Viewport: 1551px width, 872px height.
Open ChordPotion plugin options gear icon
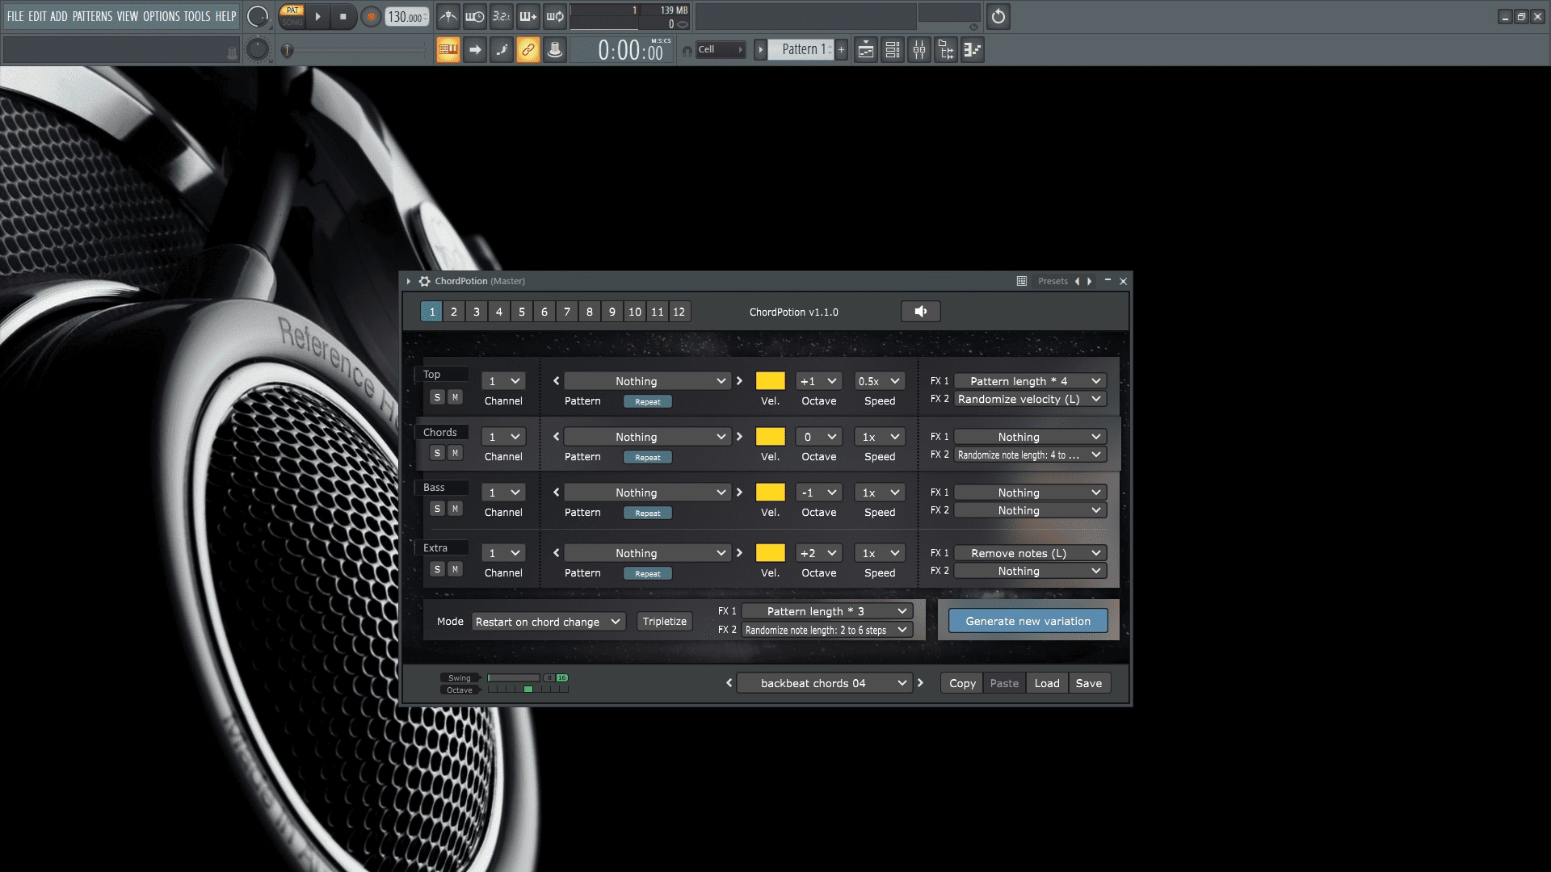(x=424, y=281)
